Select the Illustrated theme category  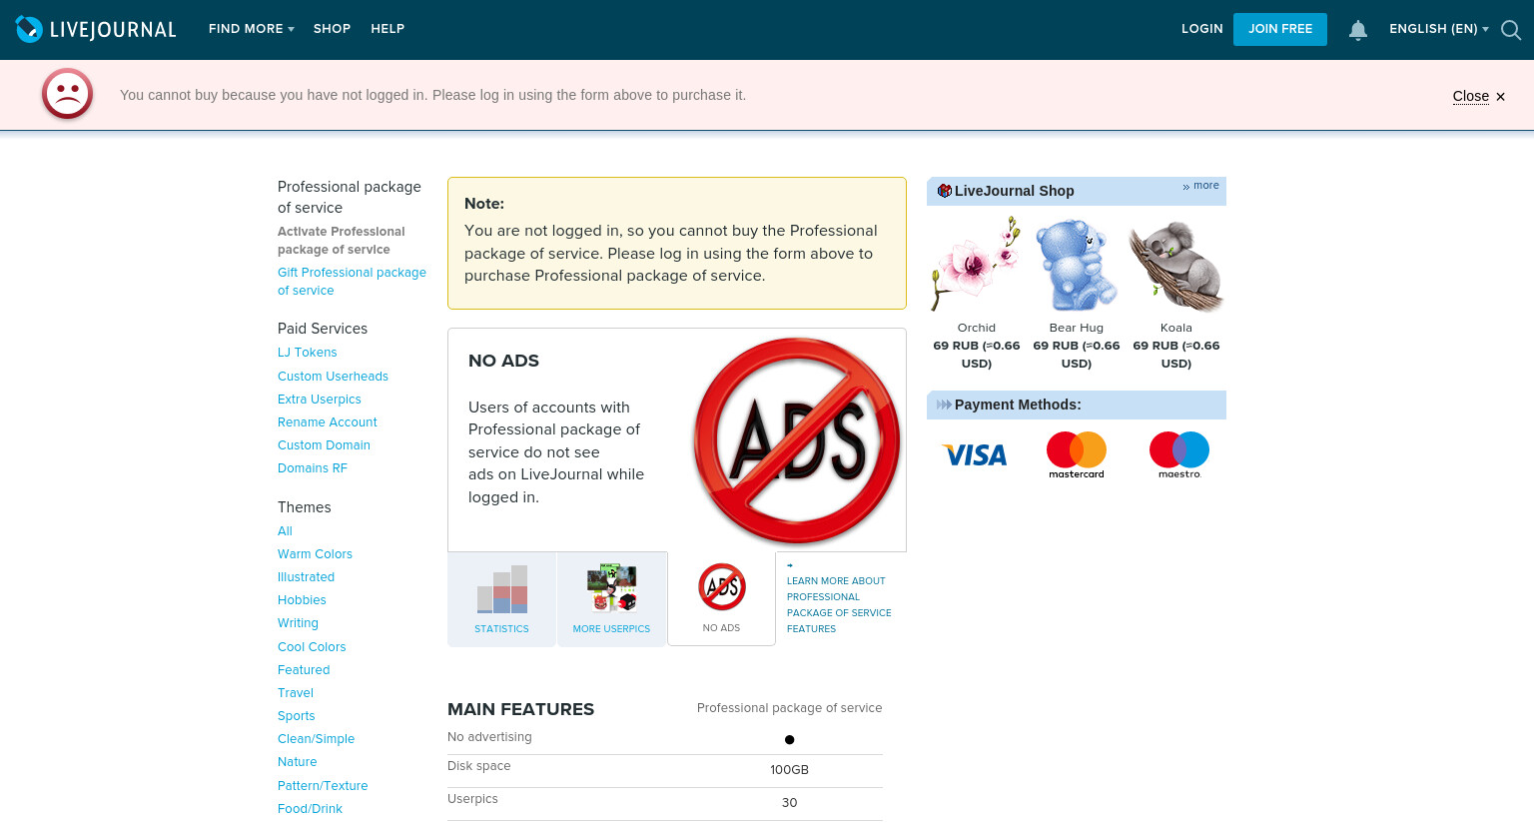pyautogui.click(x=306, y=577)
